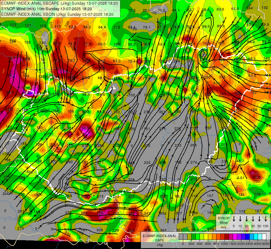This screenshot has width=271, height=249.
Task: Pick the dark green swatch in CAPE legend
Action: click(193, 237)
